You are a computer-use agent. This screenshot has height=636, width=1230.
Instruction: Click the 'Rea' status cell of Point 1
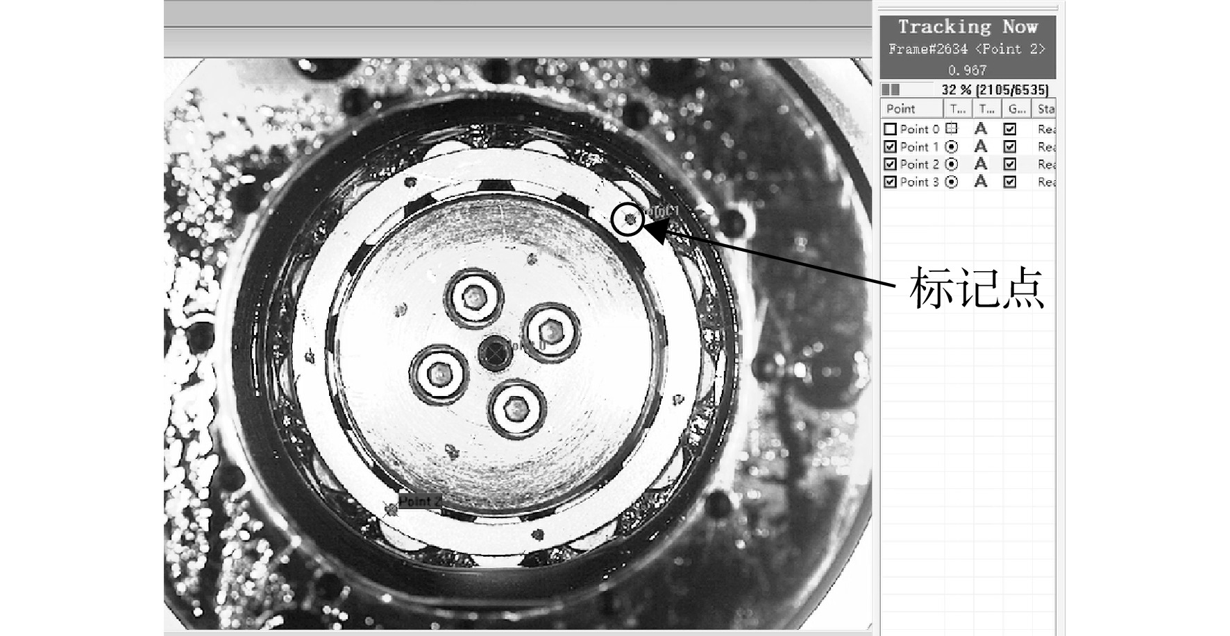[x=1046, y=147]
